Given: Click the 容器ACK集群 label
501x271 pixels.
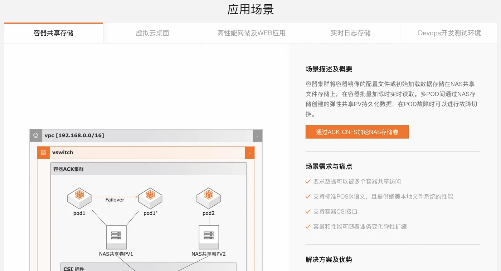Looking at the screenshot, I should coord(68,169).
